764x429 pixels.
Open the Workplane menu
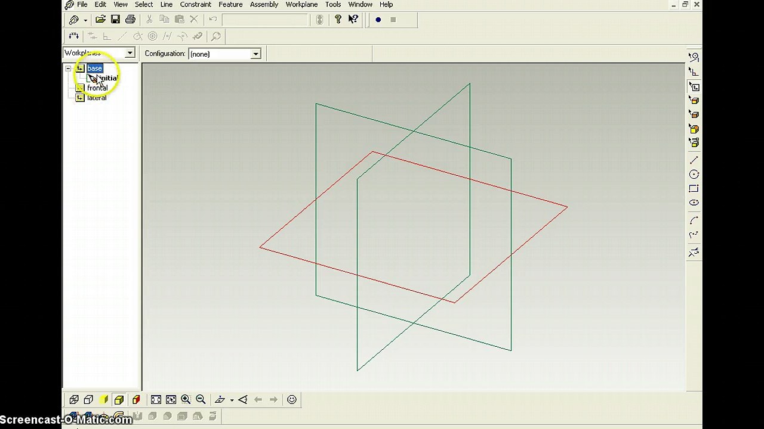301,4
